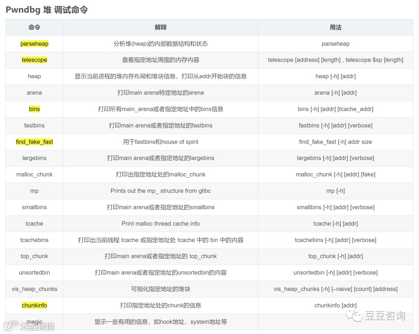The height and width of the screenshot is (334, 419).
Task: Click explanation '查看指定地址周围的内存内容'
Action: (161, 60)
